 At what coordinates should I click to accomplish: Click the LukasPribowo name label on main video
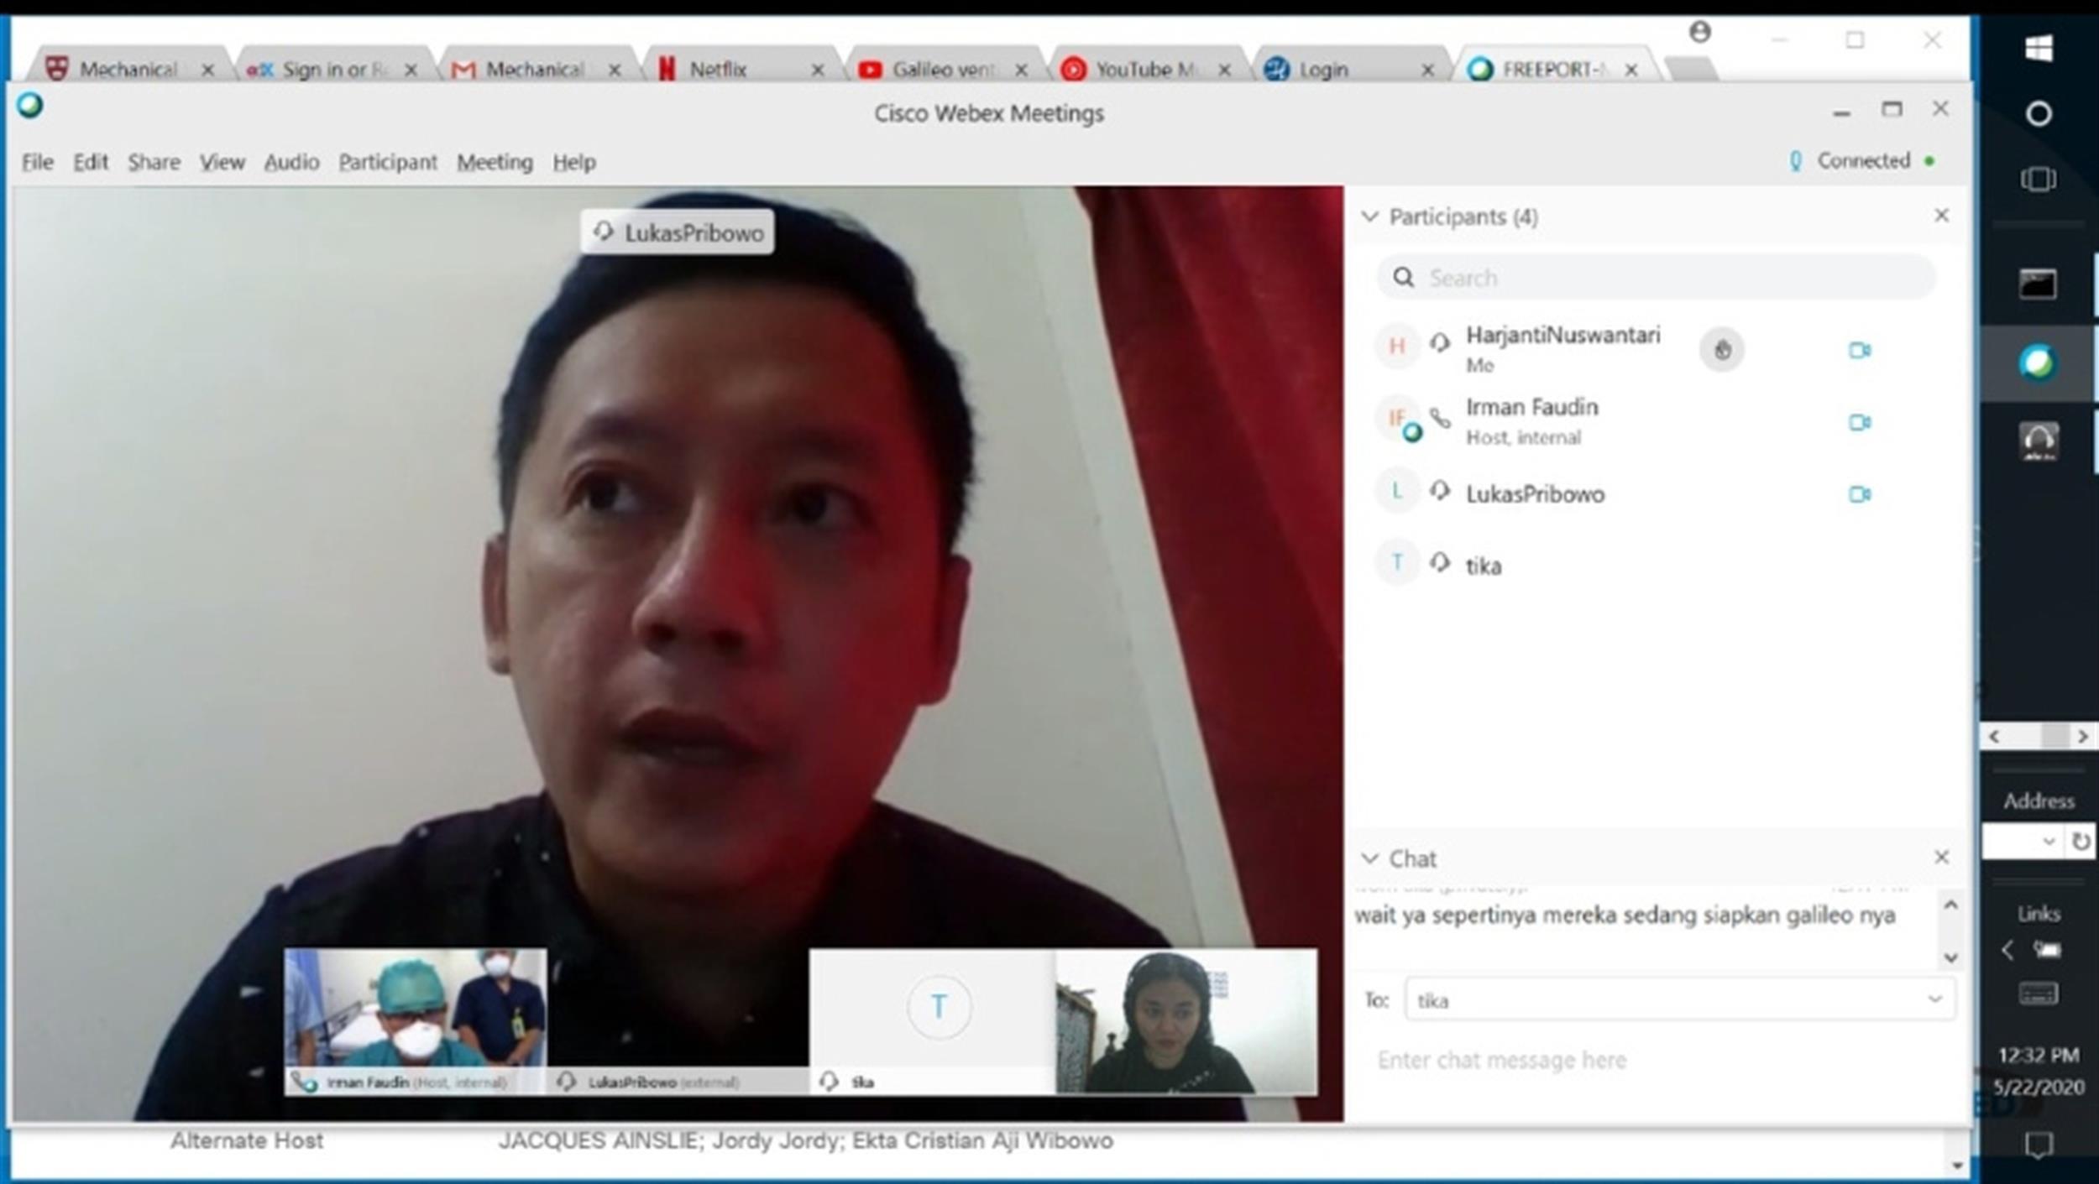[678, 232]
